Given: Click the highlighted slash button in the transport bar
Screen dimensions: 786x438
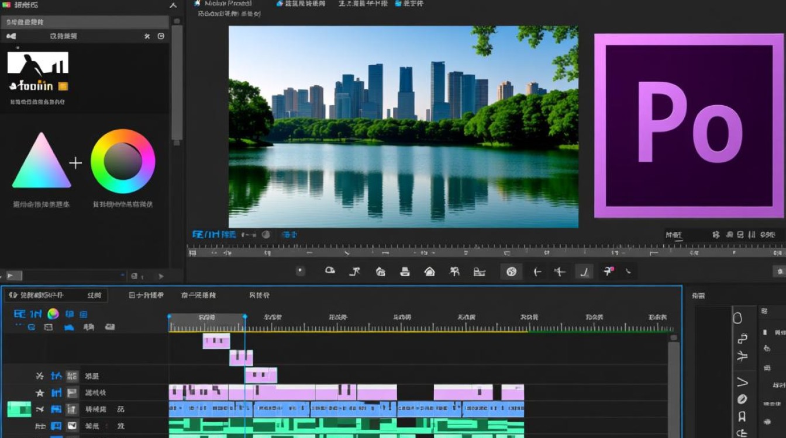Looking at the screenshot, I should click(x=584, y=272).
